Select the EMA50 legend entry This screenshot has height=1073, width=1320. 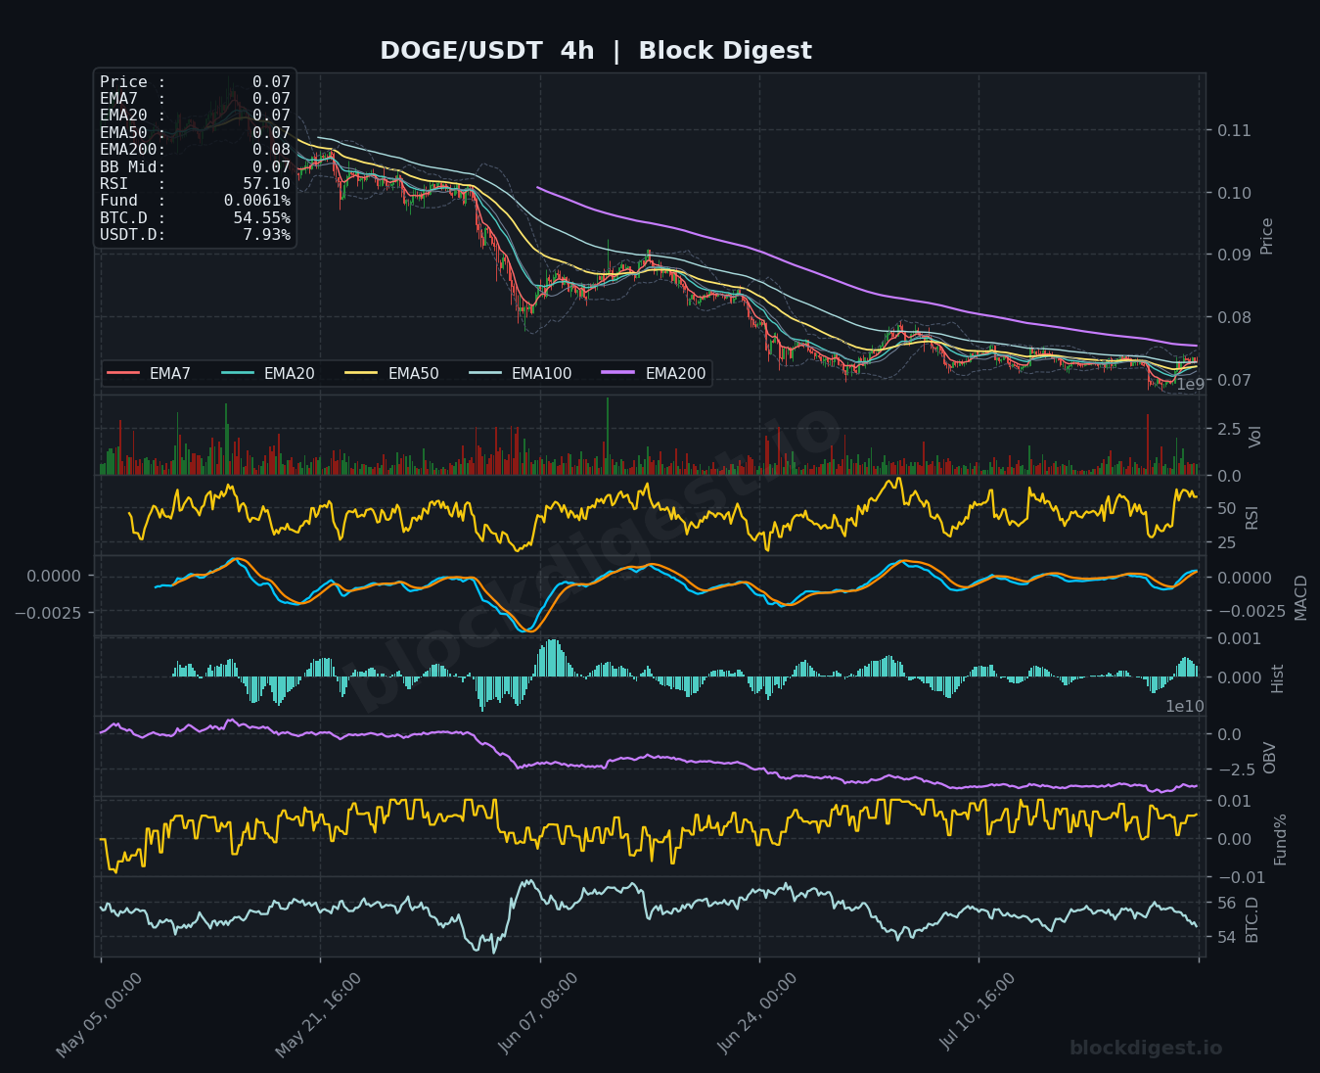point(392,373)
